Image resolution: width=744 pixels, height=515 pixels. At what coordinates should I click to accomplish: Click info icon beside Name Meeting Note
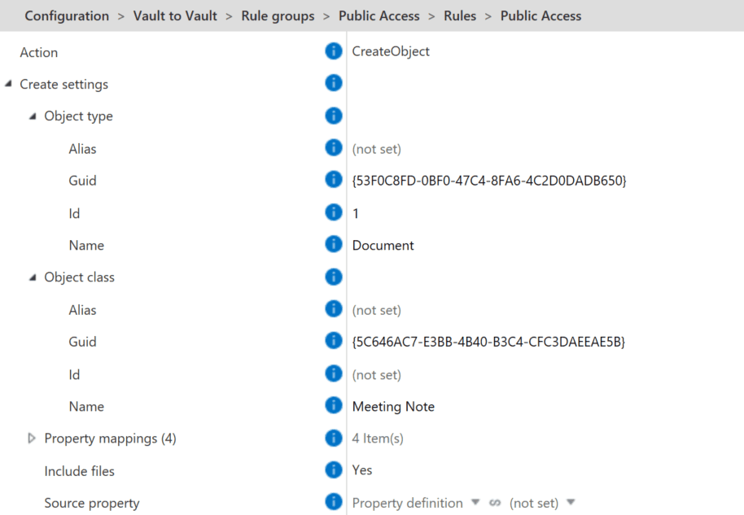coord(333,405)
